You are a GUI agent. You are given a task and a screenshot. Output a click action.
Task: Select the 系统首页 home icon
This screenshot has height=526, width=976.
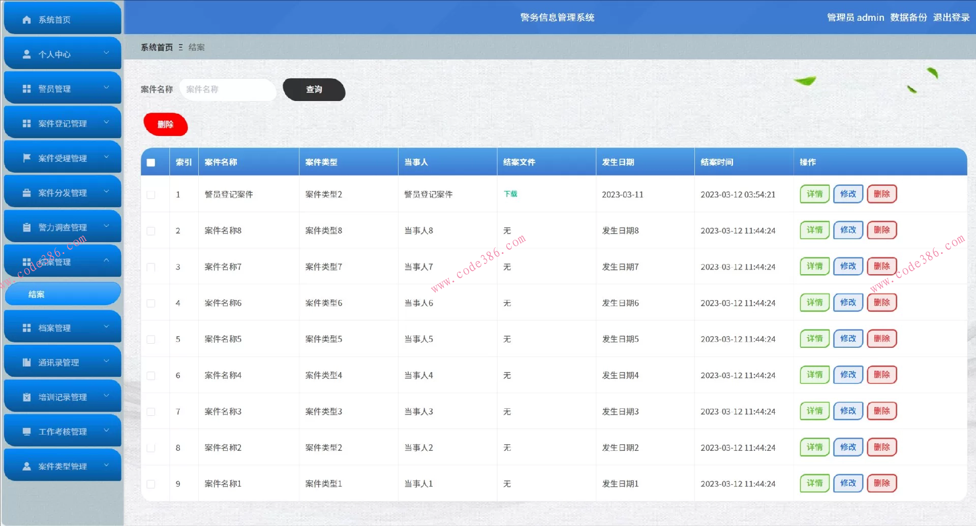pos(26,19)
